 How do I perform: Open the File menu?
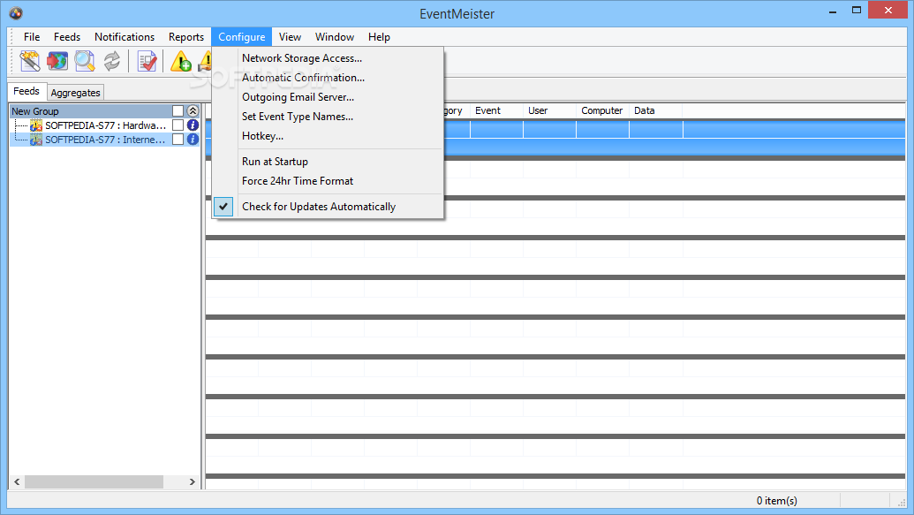32,37
